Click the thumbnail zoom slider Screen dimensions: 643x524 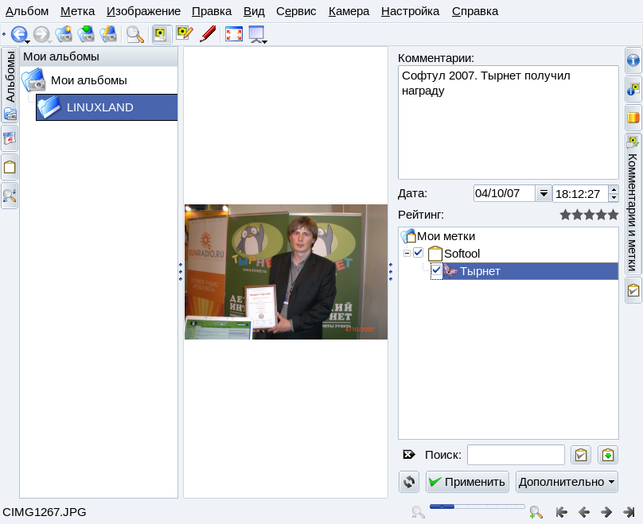click(x=477, y=507)
